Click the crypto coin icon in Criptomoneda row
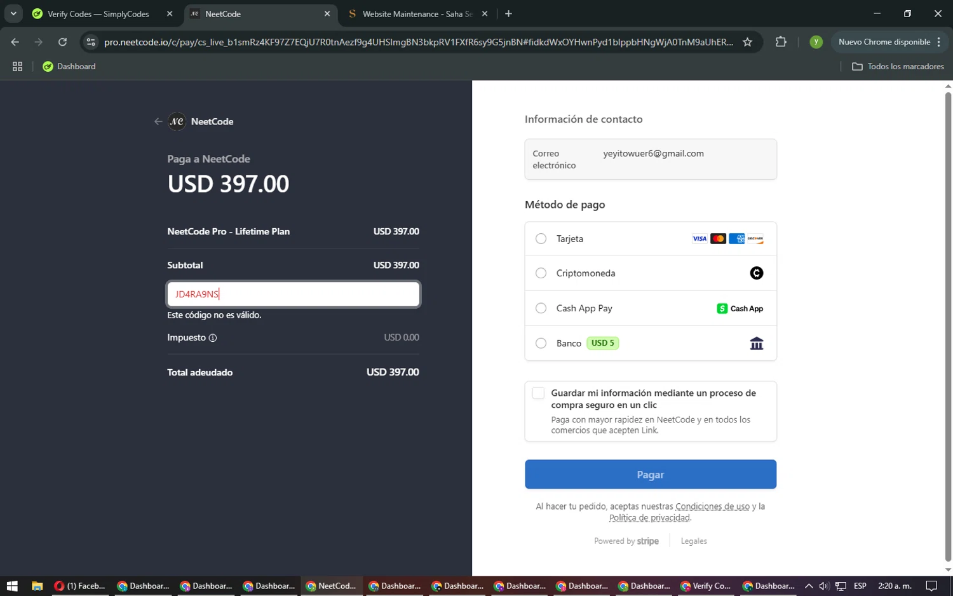 pos(756,273)
